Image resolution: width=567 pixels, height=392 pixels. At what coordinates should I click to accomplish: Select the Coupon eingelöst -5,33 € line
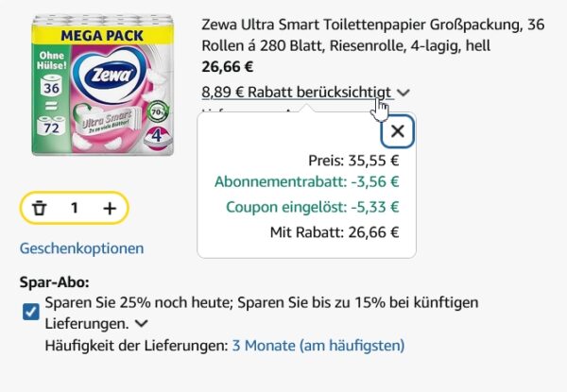(x=312, y=208)
